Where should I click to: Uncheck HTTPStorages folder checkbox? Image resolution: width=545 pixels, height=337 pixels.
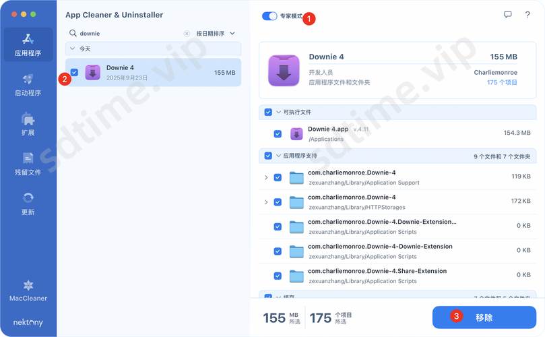pyautogui.click(x=278, y=202)
